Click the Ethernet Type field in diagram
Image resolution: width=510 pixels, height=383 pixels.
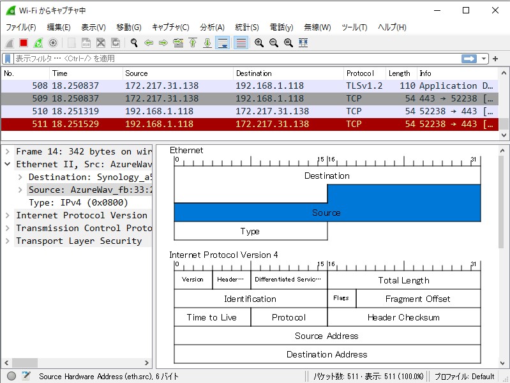tap(250, 231)
